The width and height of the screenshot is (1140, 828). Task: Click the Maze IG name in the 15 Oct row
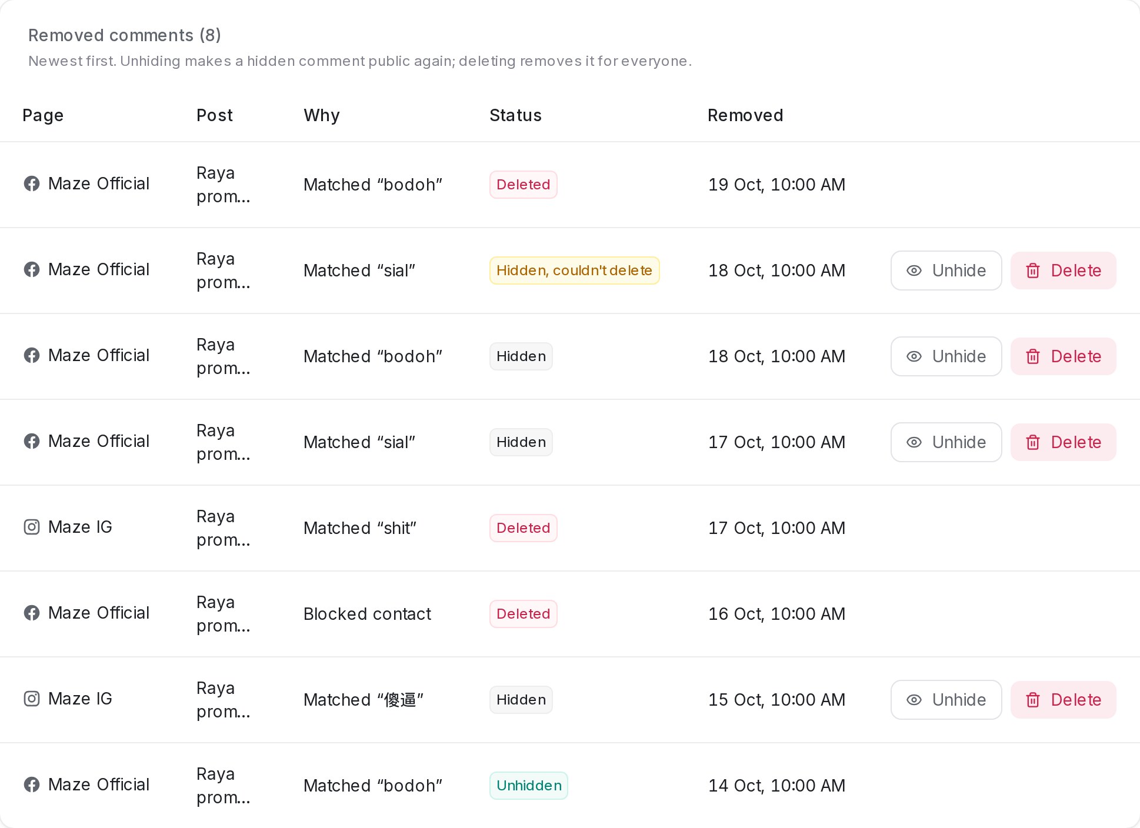click(x=80, y=699)
